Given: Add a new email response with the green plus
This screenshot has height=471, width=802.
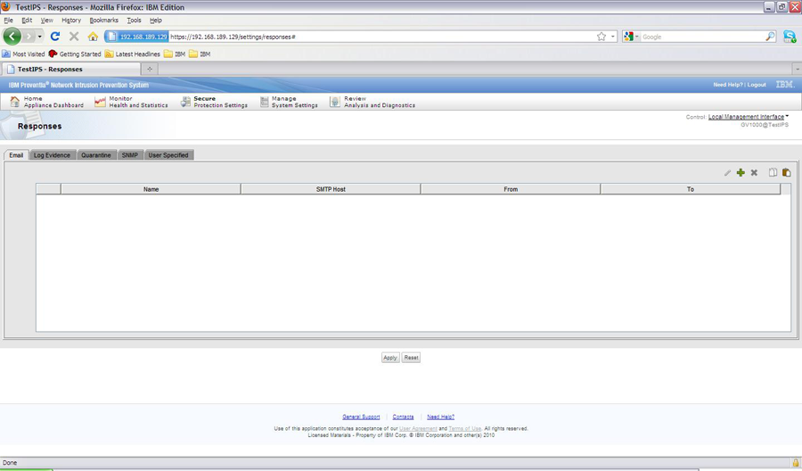Looking at the screenshot, I should 741,172.
